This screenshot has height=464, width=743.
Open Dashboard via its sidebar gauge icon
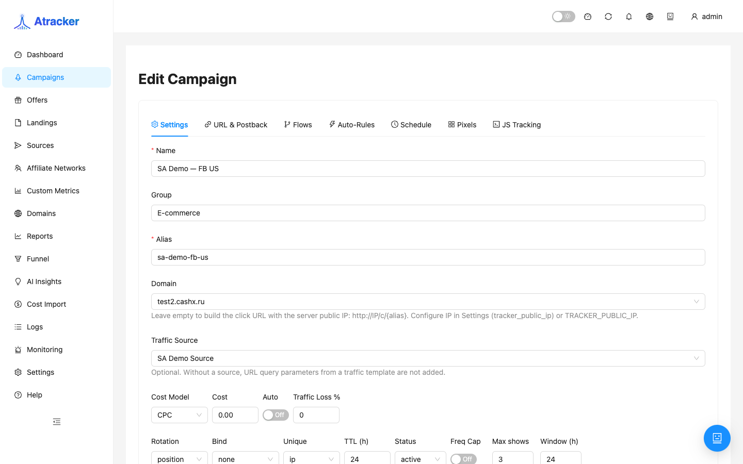point(18,55)
